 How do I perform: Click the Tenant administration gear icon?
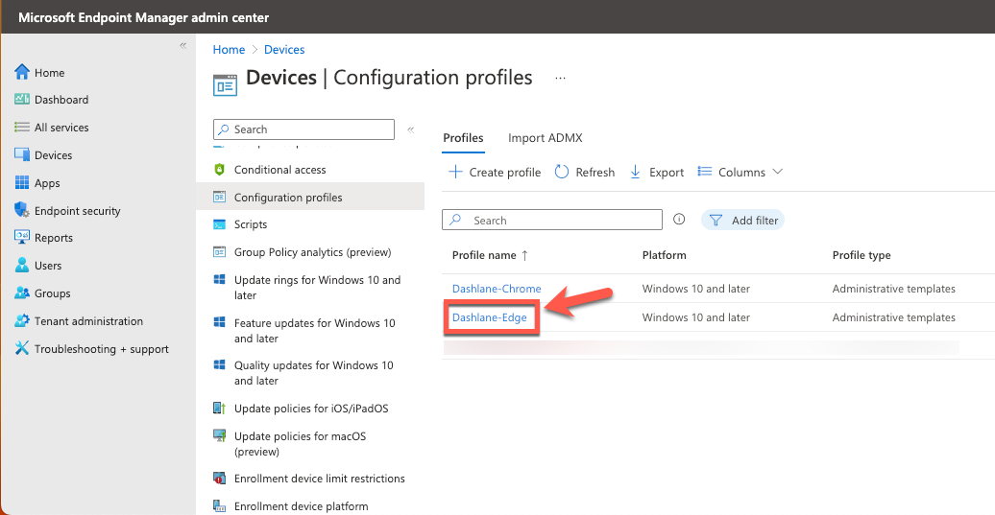[x=22, y=320]
